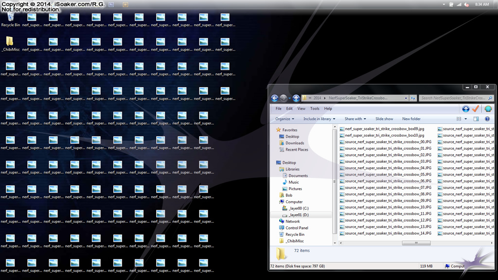Click the Classic Shell blue Up arrow in menu bar

point(465,109)
